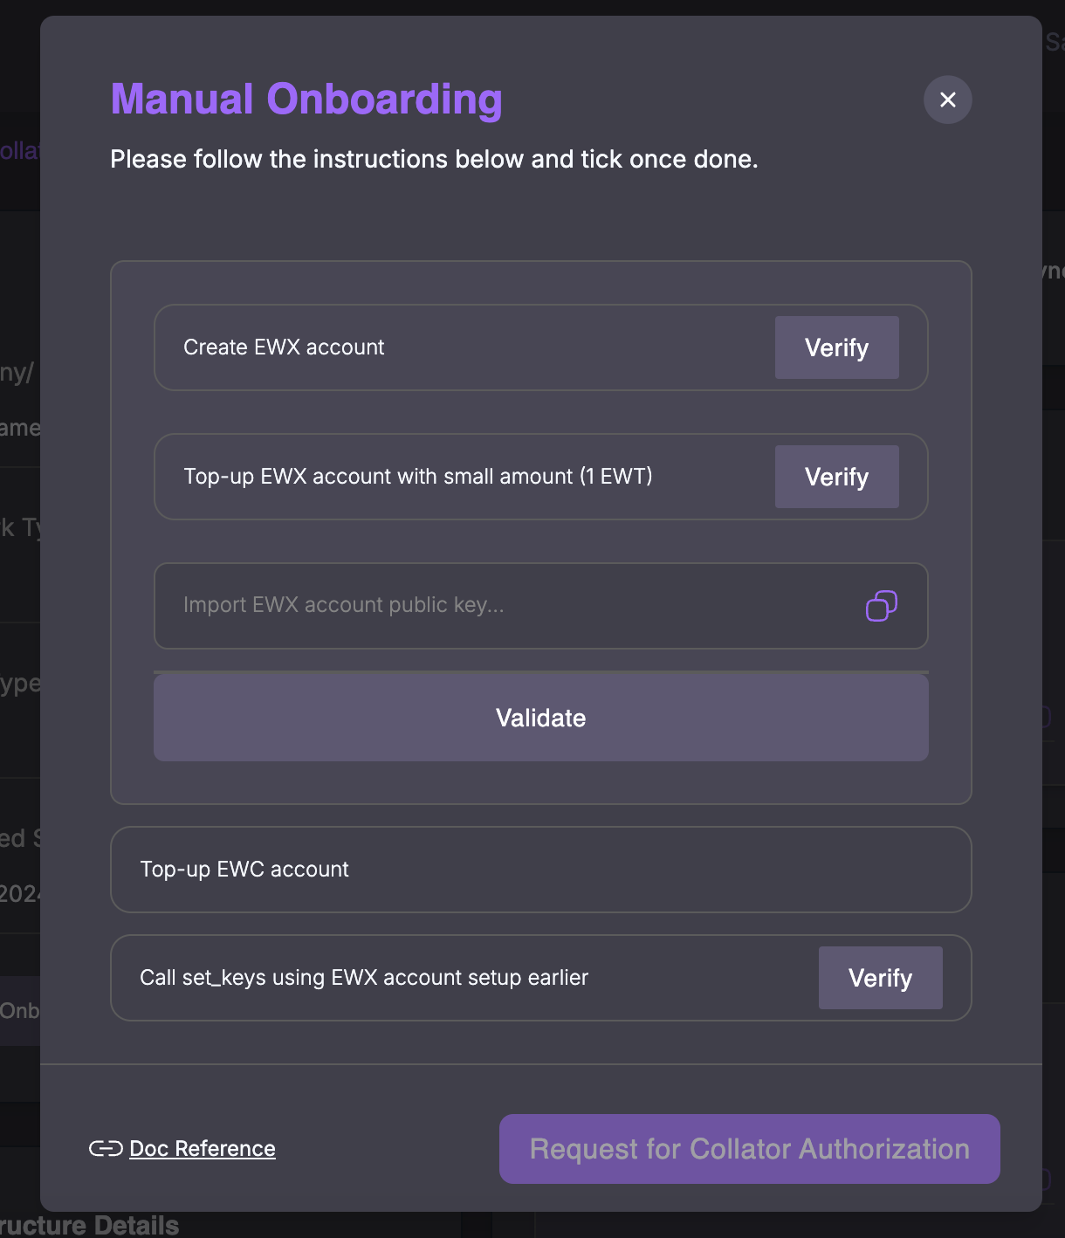The width and height of the screenshot is (1065, 1238).
Task: Click the Call set_keys instruction text
Action: tap(364, 978)
